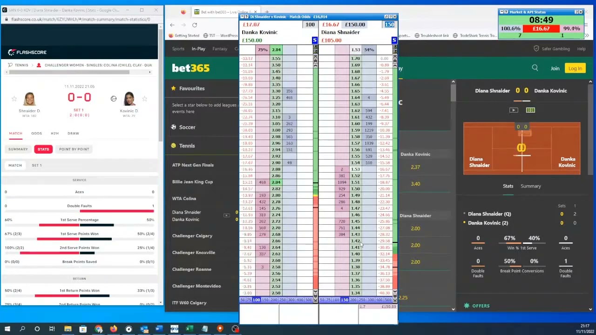Open STATS tab on Flashscore
596x335 pixels.
tap(43, 149)
